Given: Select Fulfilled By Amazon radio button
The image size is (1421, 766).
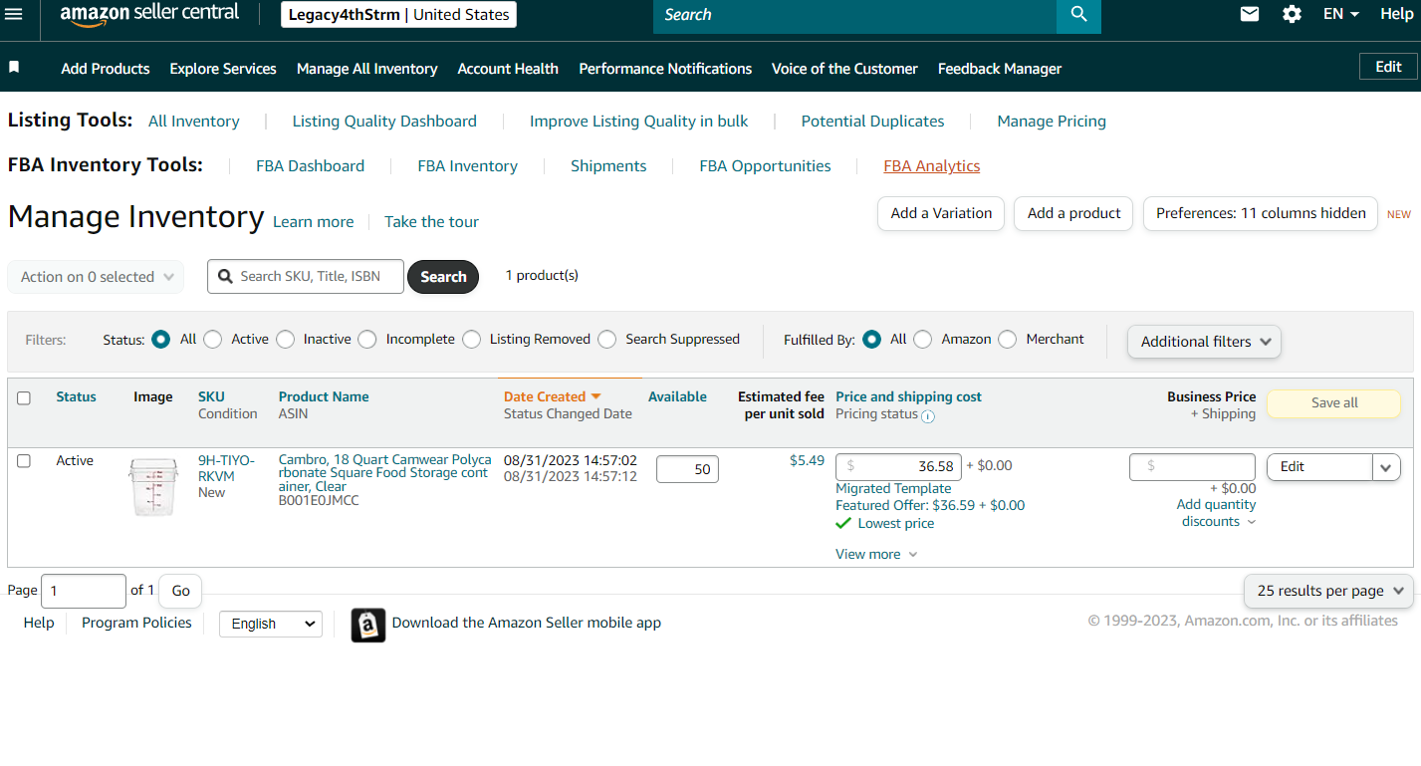Looking at the screenshot, I should (923, 340).
